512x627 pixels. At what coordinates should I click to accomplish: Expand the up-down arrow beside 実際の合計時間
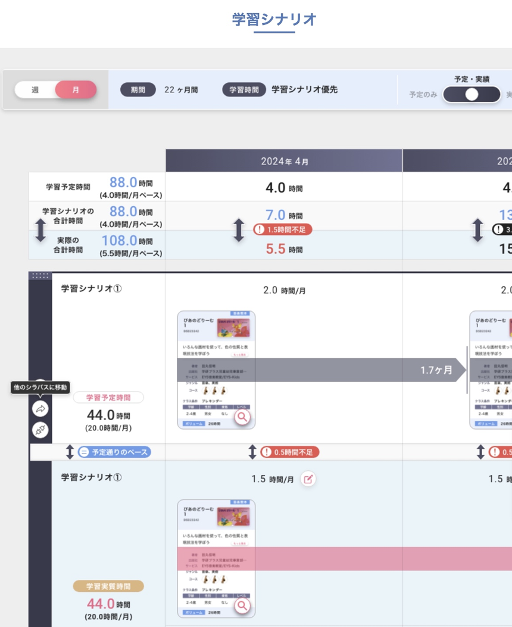(x=40, y=230)
